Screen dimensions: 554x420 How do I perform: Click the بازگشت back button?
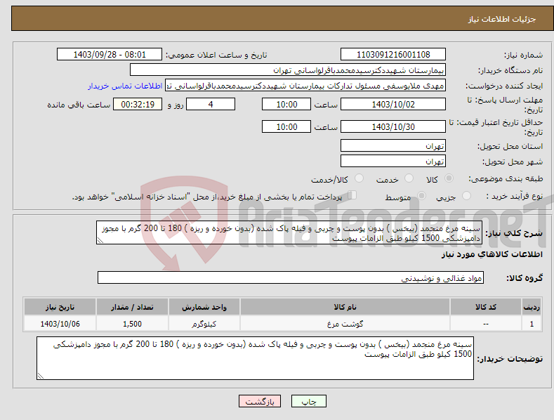[x=260, y=401]
